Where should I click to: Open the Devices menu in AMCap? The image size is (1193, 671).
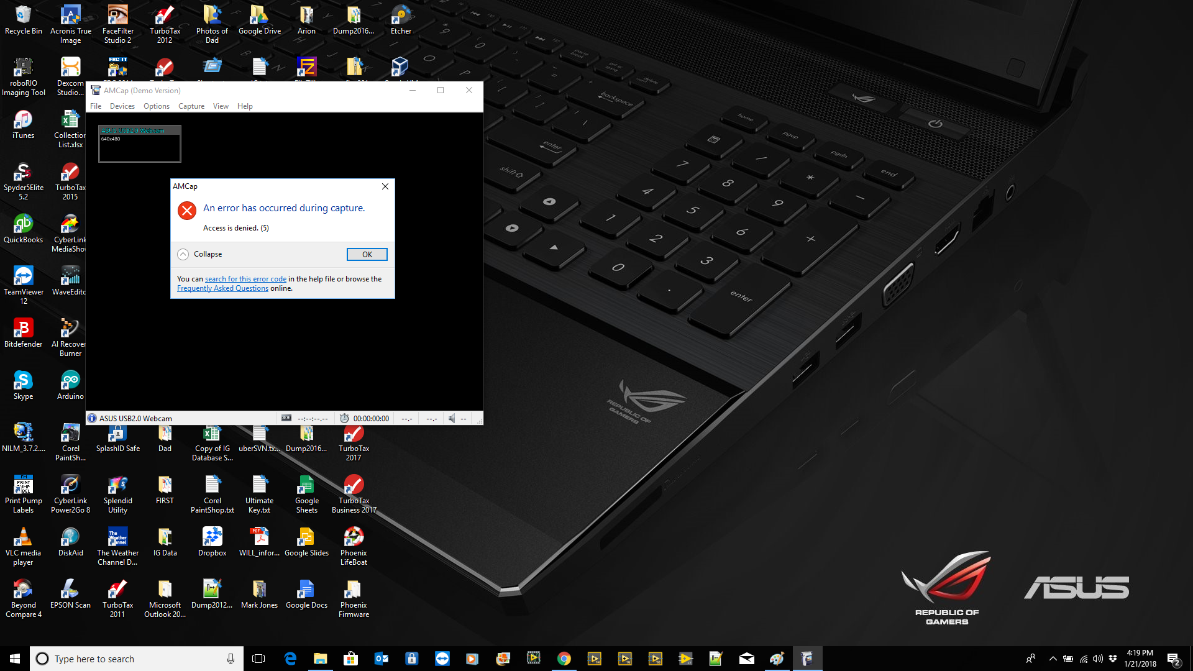[122, 106]
